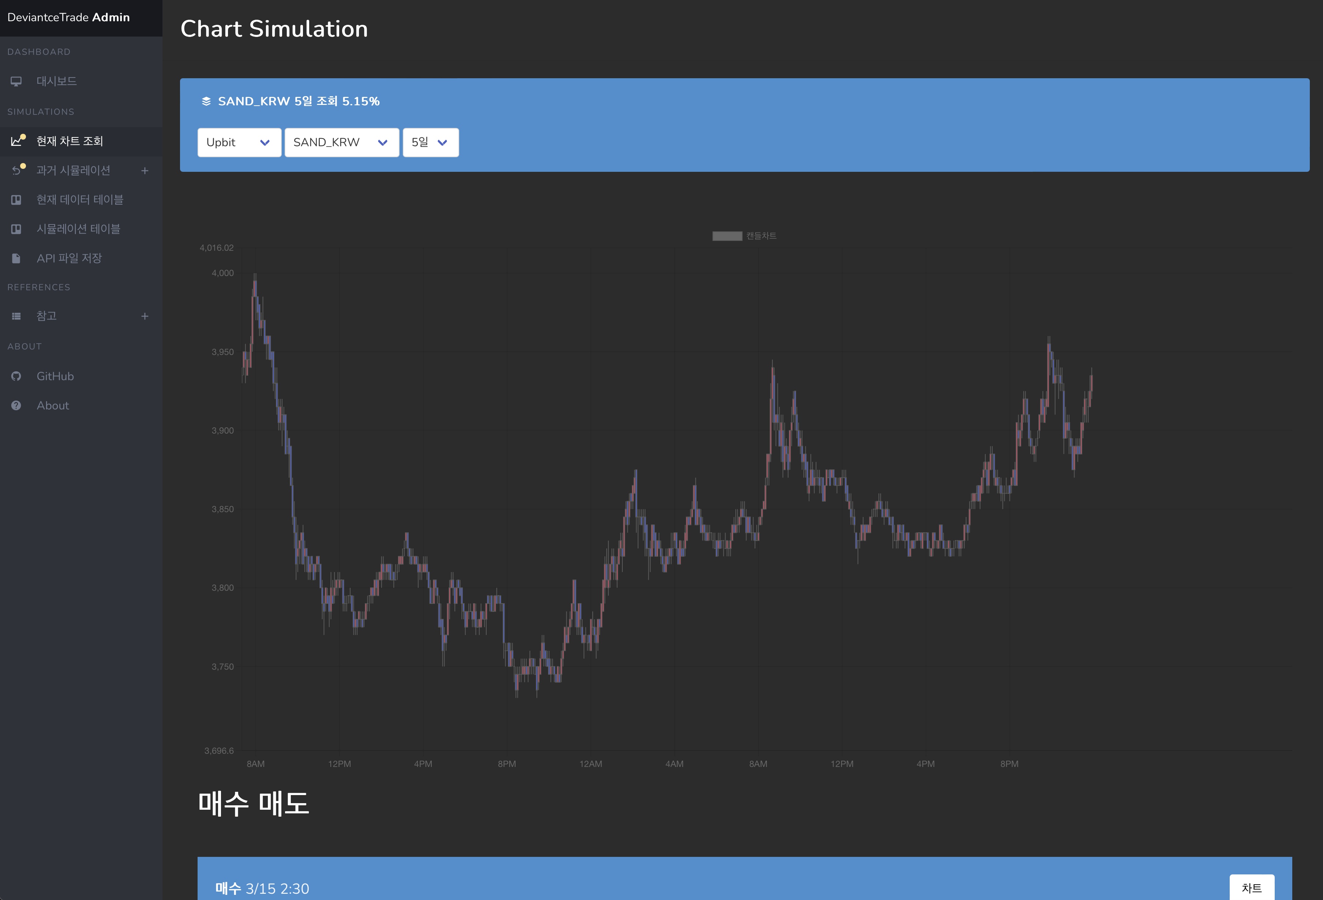Open the 현재 데이터 테이블 menu item

coord(80,200)
